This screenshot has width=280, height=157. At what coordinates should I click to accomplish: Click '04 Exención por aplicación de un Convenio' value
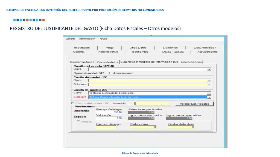114,97
